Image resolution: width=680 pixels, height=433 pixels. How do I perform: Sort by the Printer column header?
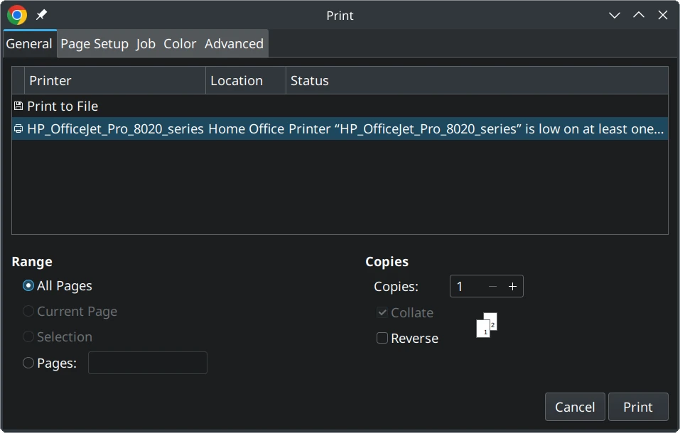coord(115,80)
